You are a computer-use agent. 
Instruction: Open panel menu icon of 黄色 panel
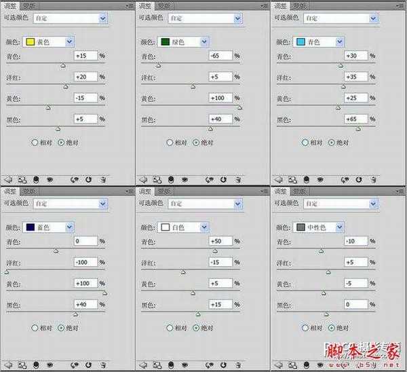[x=129, y=5]
